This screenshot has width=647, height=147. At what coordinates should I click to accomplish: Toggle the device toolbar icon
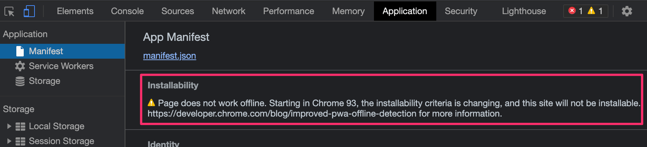click(29, 11)
